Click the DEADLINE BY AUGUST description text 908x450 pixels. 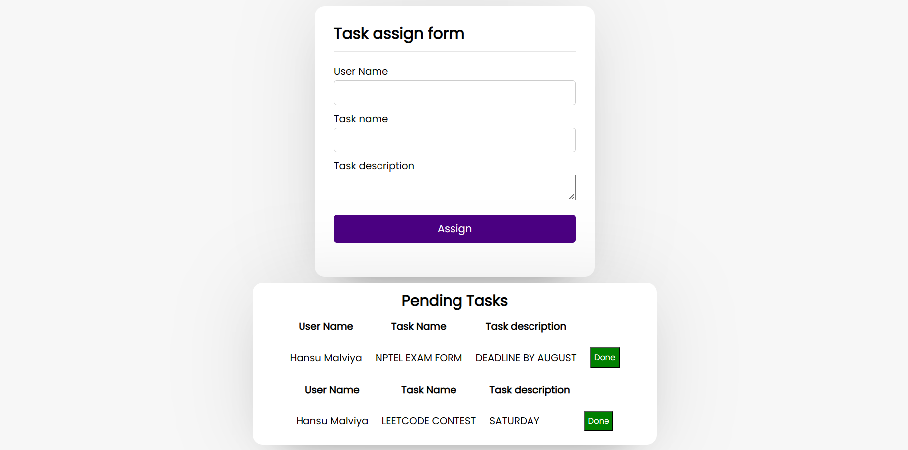[x=526, y=357]
